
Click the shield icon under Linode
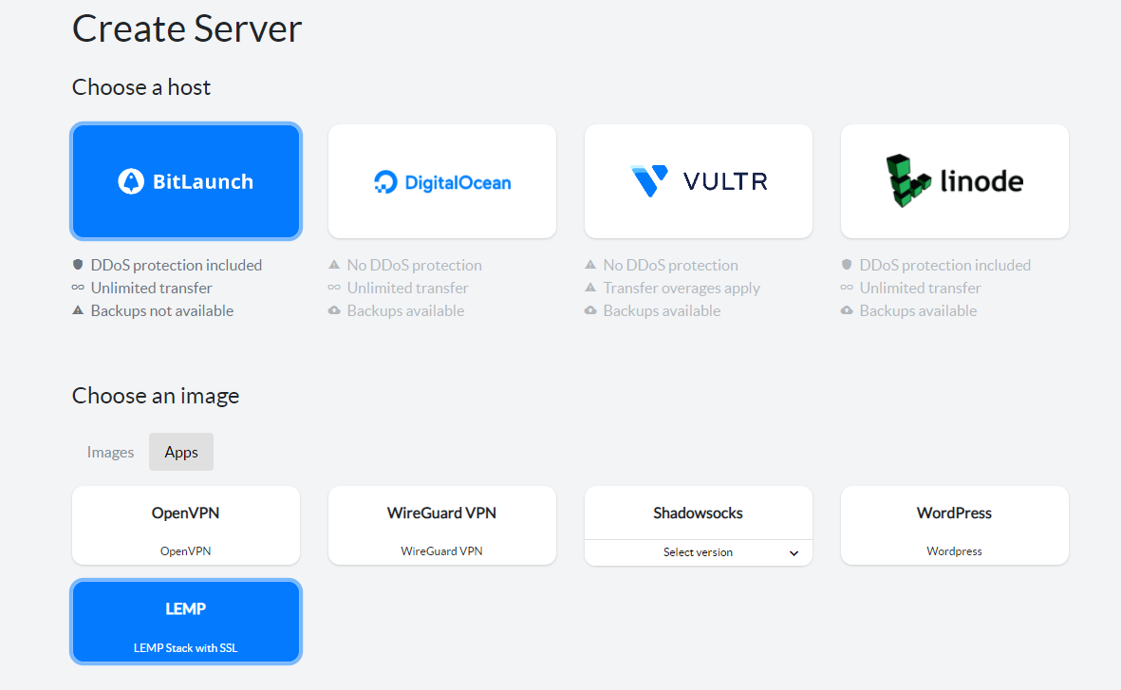coord(847,265)
